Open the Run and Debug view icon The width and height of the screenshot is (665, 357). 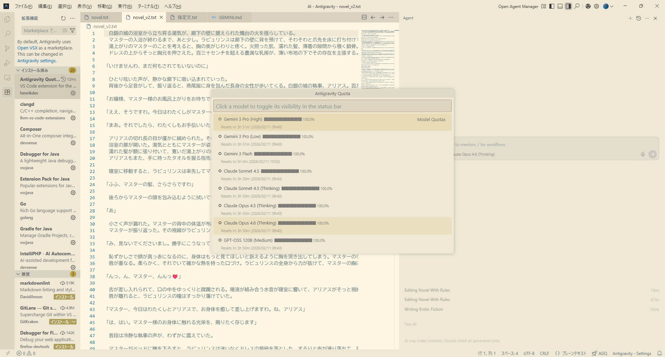click(7, 63)
